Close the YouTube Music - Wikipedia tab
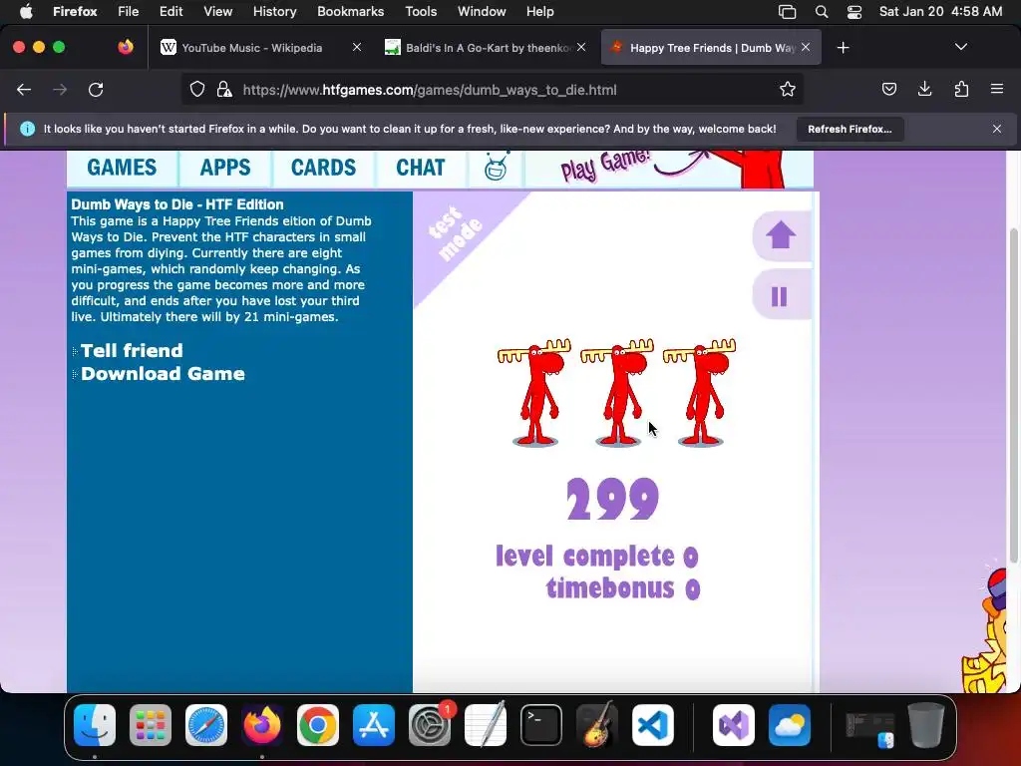 pos(357,48)
